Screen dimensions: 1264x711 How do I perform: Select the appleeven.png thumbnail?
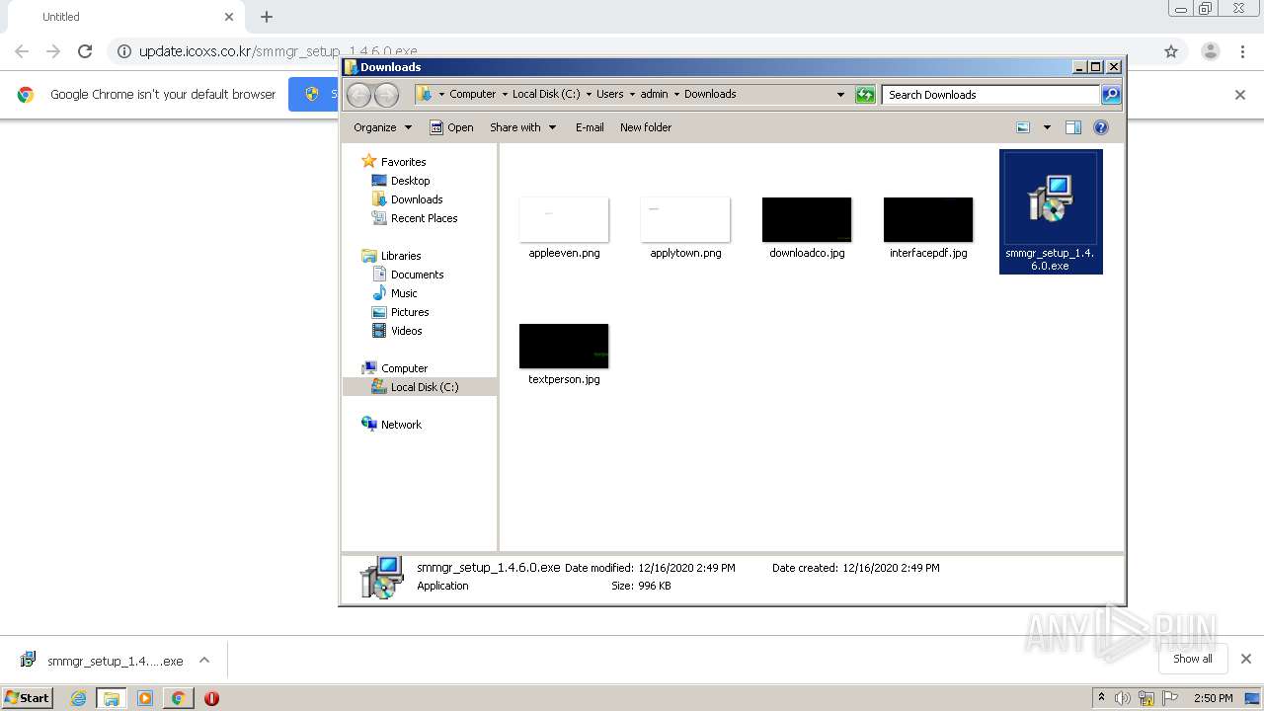pos(564,220)
